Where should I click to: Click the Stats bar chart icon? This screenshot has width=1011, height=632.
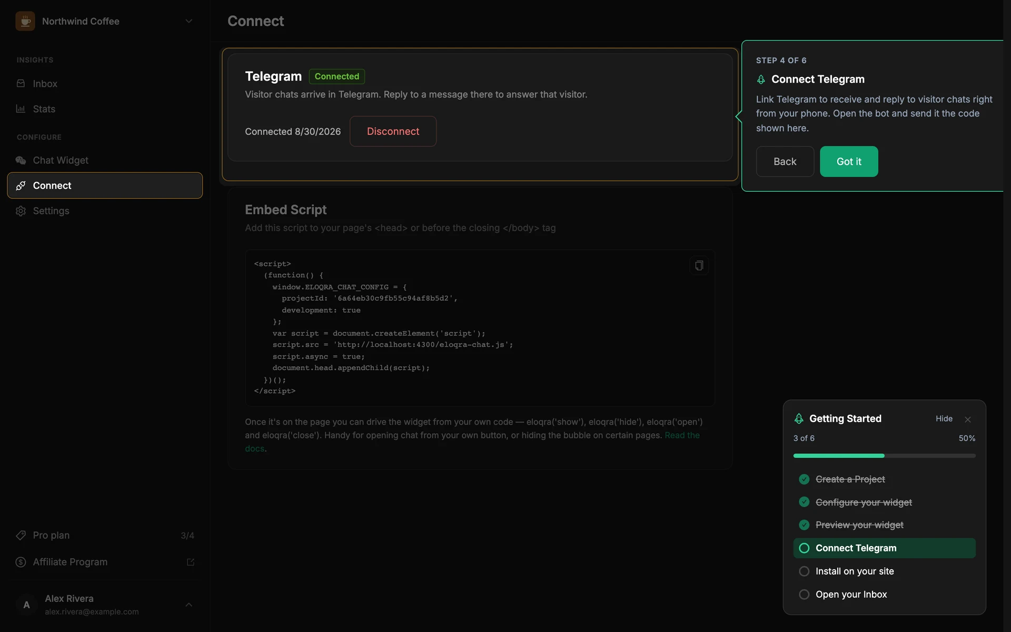[x=21, y=108]
